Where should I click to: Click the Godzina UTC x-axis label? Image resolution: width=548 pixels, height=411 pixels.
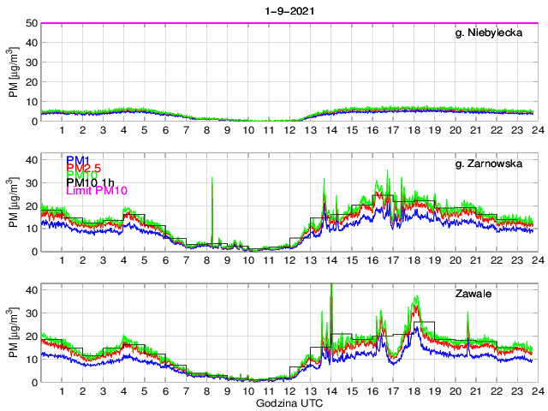[x=289, y=402]
